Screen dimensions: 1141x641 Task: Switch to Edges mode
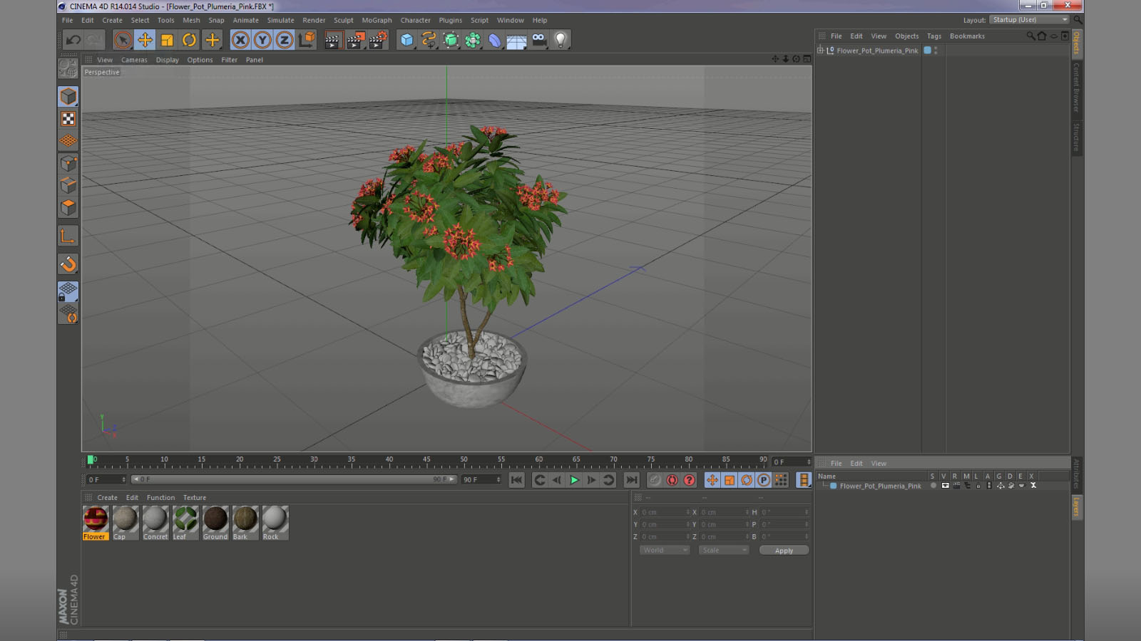point(68,185)
